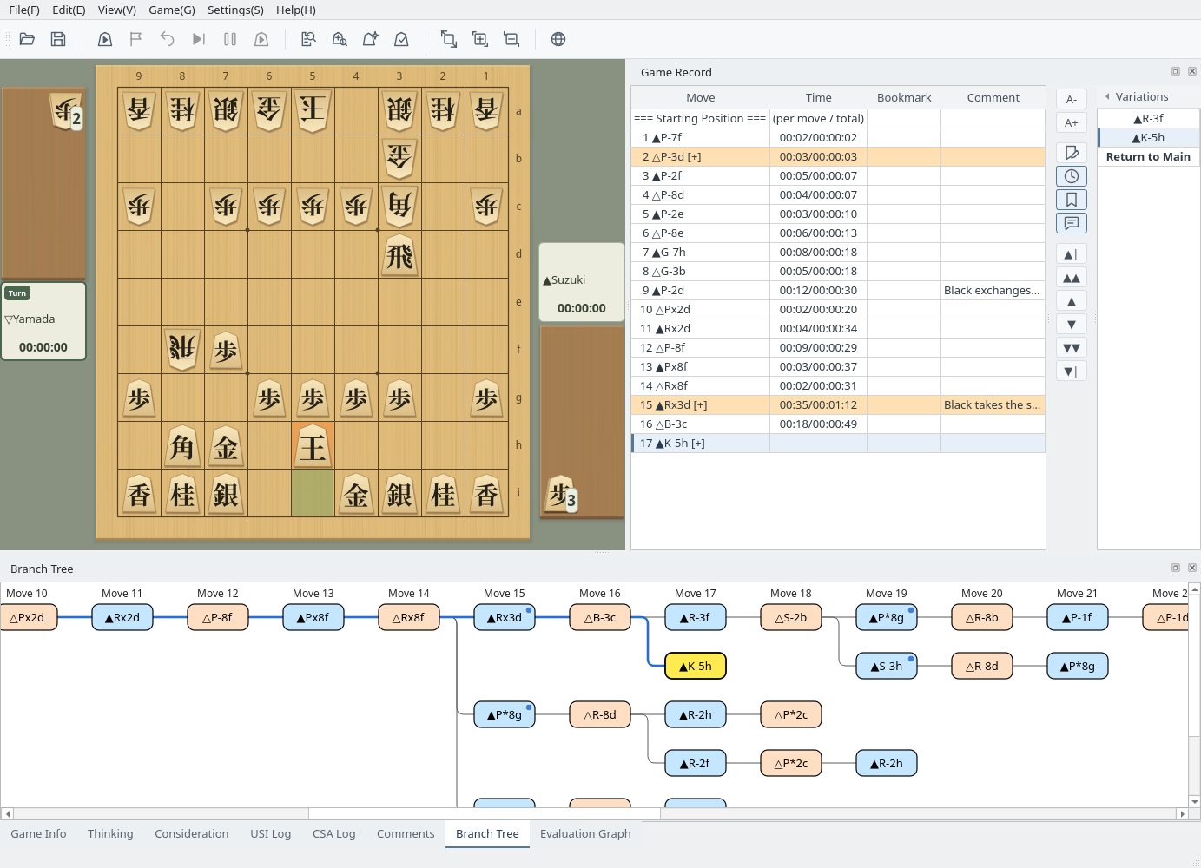The width and height of the screenshot is (1201, 868).
Task: Go back one move (▲ button)
Action: (1072, 301)
